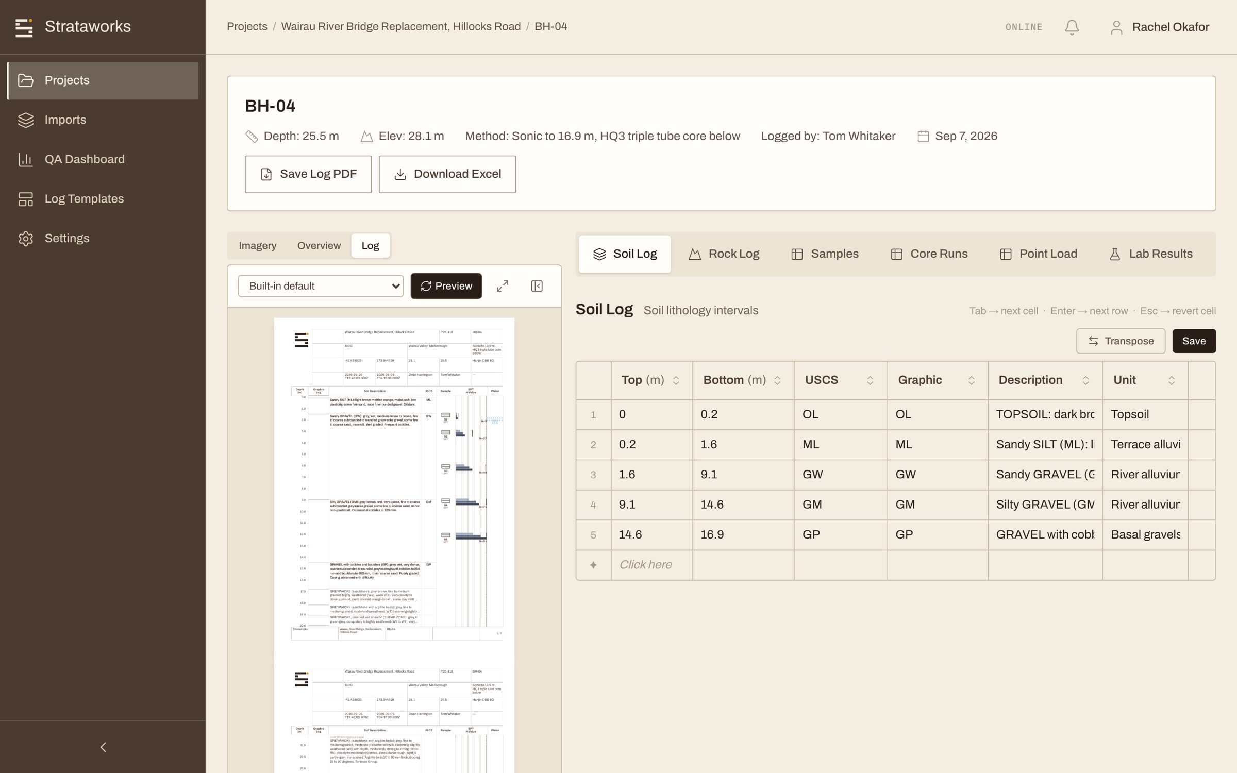This screenshot has height=773, width=1237.
Task: Collapse the sidebar with the chevron arrow
Action: tap(103, 747)
